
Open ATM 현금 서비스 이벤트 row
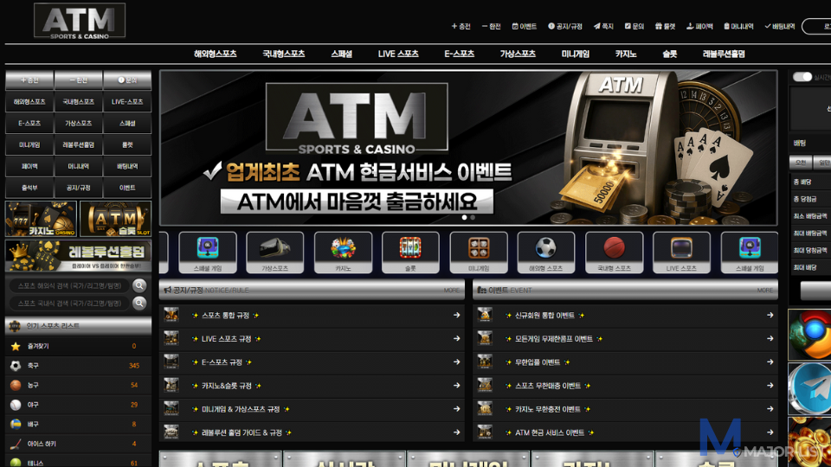tap(625, 432)
